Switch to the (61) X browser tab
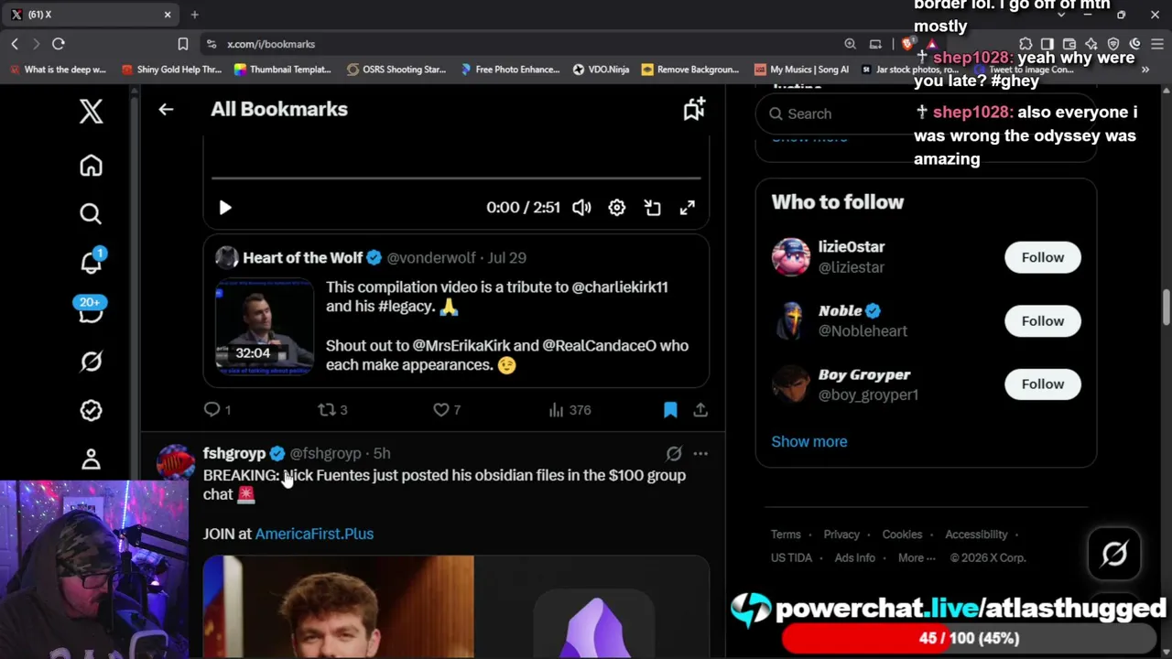The height and width of the screenshot is (659, 1172). [92, 15]
